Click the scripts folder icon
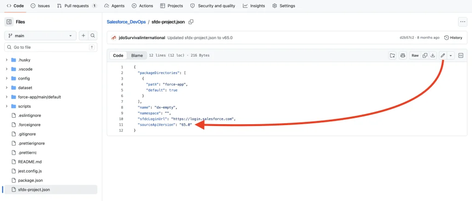Image resolution: width=472 pixels, height=201 pixels. click(13, 106)
